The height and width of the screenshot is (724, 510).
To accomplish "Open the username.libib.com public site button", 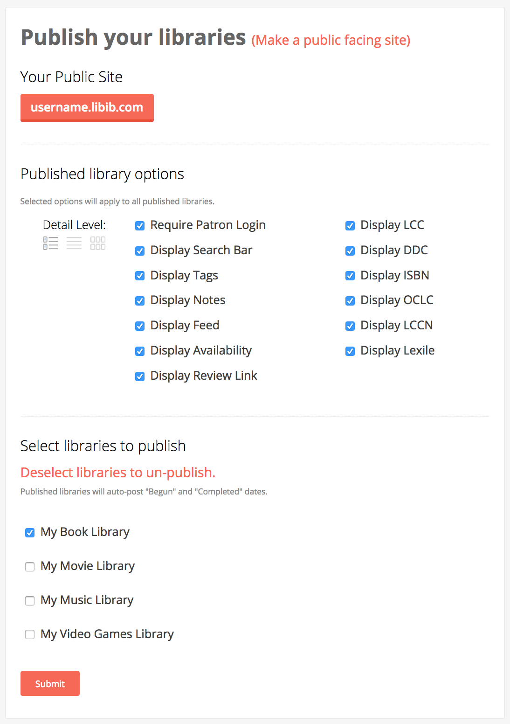I will [87, 108].
